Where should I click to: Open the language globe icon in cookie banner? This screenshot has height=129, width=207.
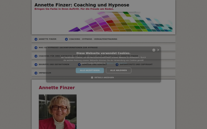[x=154, y=50]
